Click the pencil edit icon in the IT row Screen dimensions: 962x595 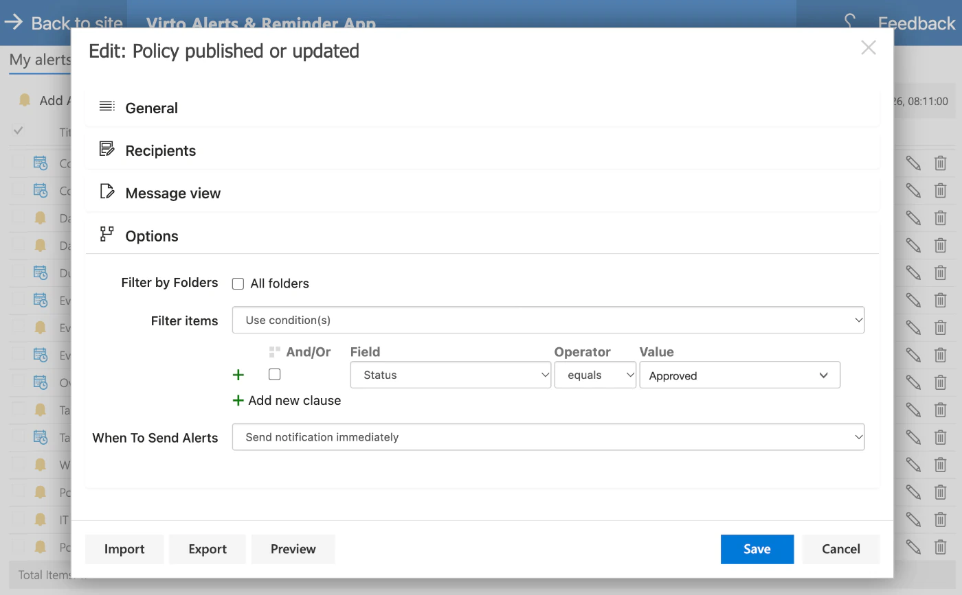[x=913, y=519]
